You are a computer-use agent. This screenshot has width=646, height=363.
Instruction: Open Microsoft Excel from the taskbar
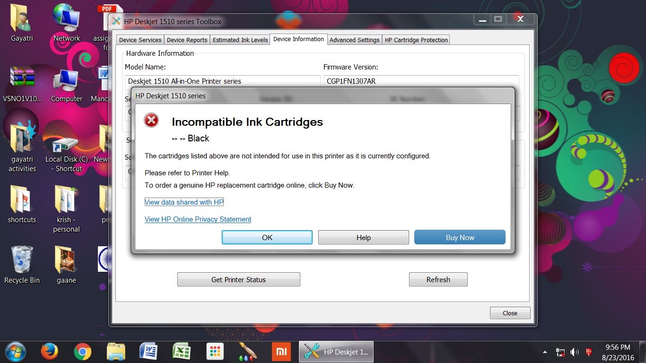coord(182,352)
